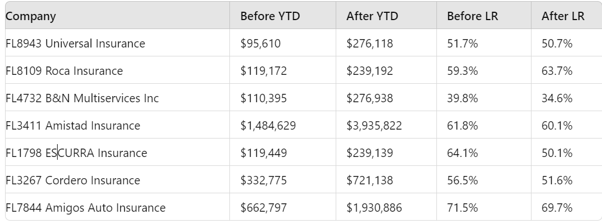Select the FL3411 Amistad Insurance cell

(73, 126)
